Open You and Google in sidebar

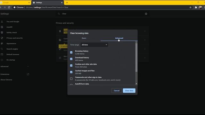click(x=13, y=22)
